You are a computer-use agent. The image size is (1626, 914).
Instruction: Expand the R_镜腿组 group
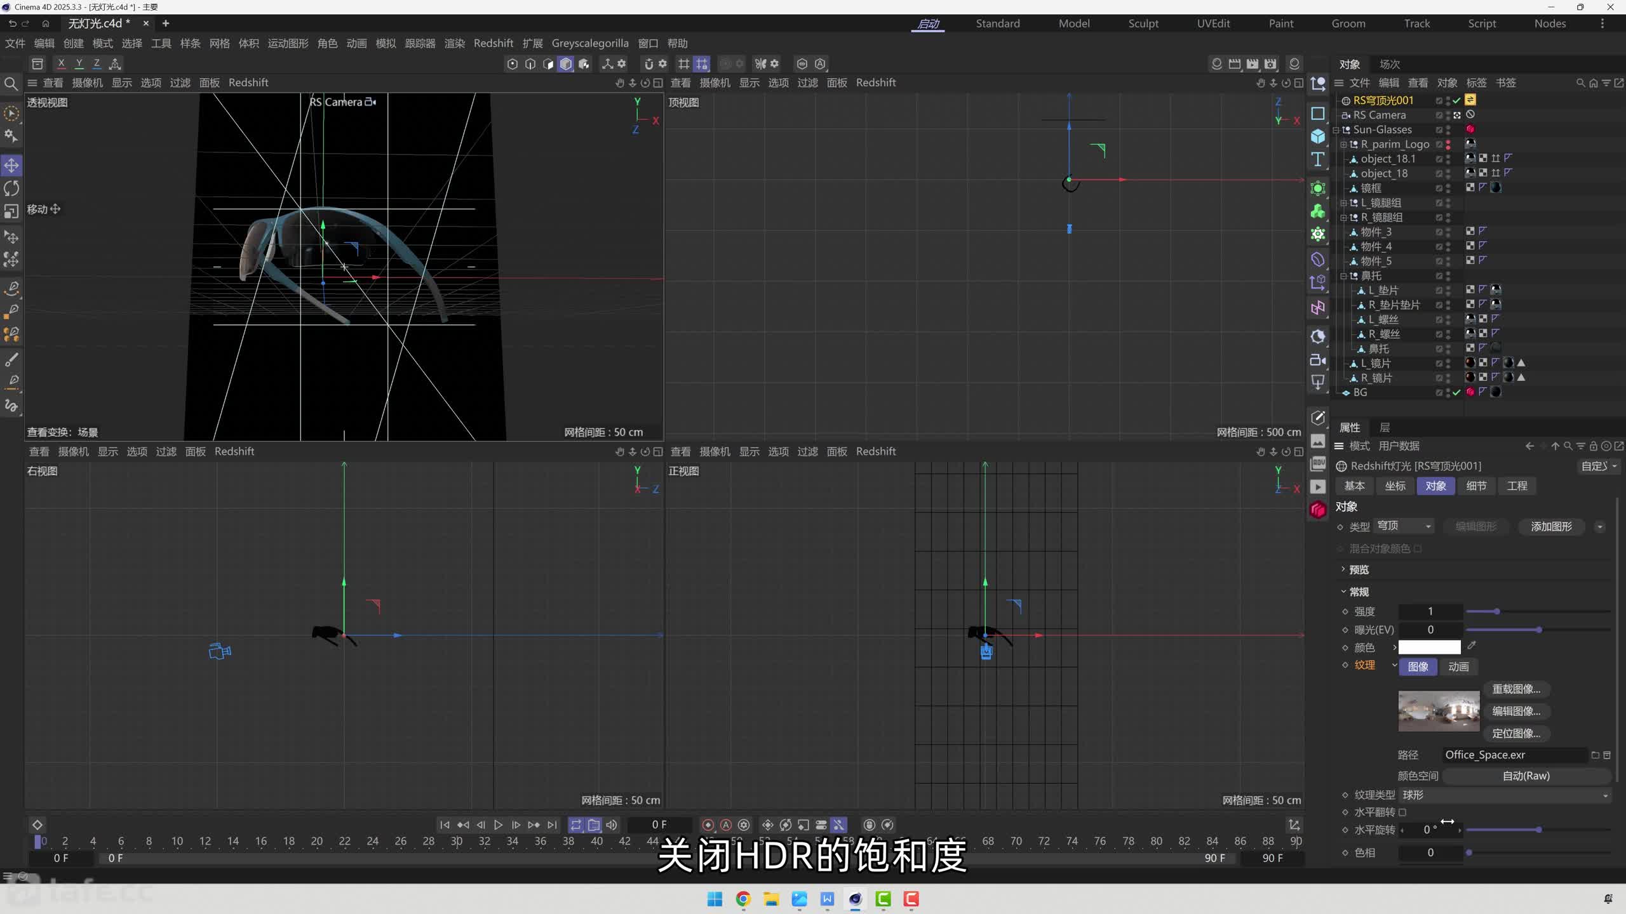pyautogui.click(x=1343, y=218)
